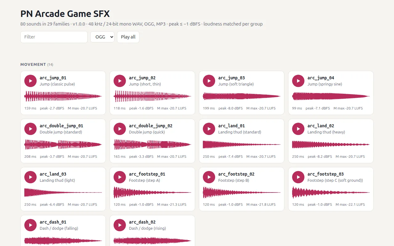The height and width of the screenshot is (246, 394).
Task: Click the 'Double jump (quick)' description
Action: pos(147,132)
